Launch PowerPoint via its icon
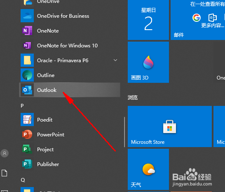This screenshot has height=192, width=225. (x=27, y=134)
